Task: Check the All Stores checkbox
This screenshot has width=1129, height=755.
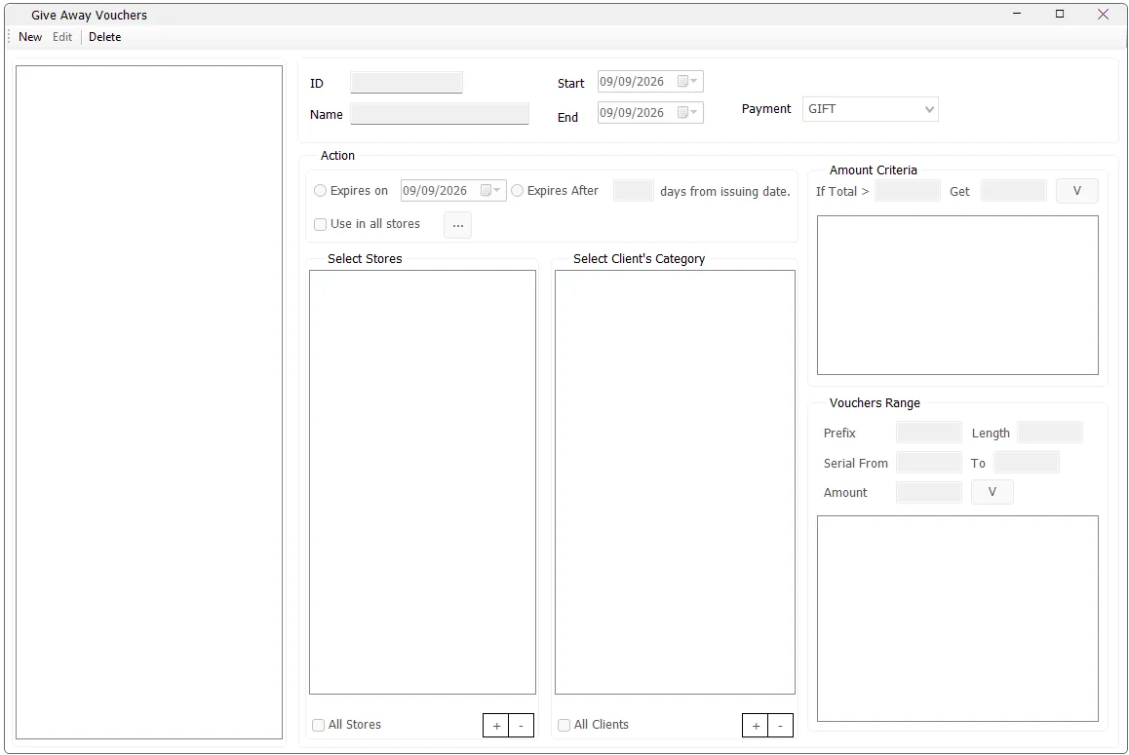Action: coord(318,725)
